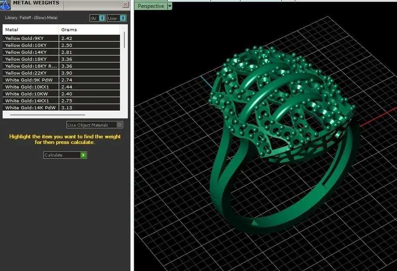This screenshot has height=271, width=397.
Task: Select the Yellow Gold:18KY row
Action: 61,59
